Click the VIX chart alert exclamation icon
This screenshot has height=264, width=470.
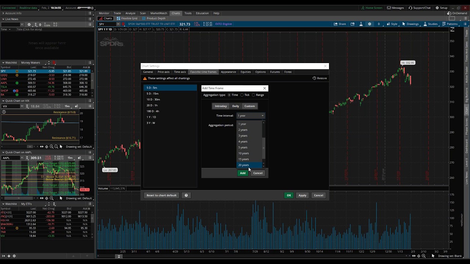4,112
